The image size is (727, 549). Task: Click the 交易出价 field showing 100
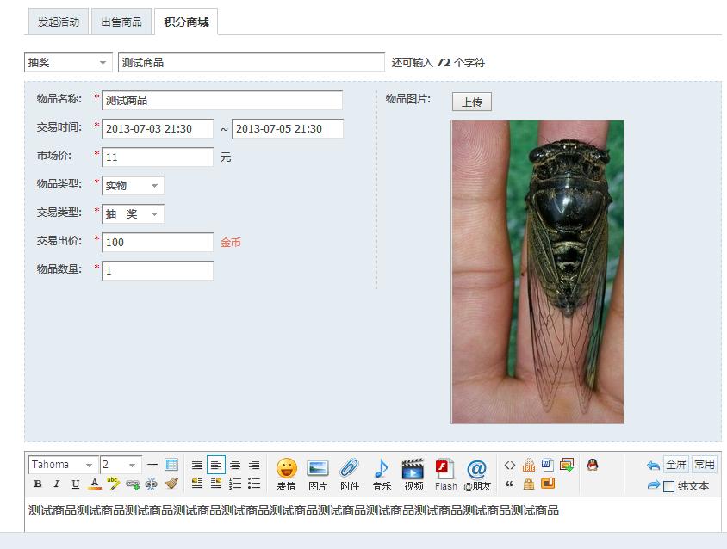point(158,242)
